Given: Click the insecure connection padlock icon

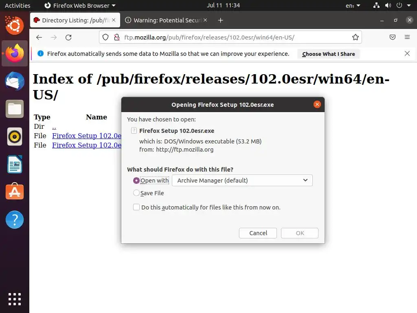Looking at the screenshot, I should pyautogui.click(x=116, y=37).
